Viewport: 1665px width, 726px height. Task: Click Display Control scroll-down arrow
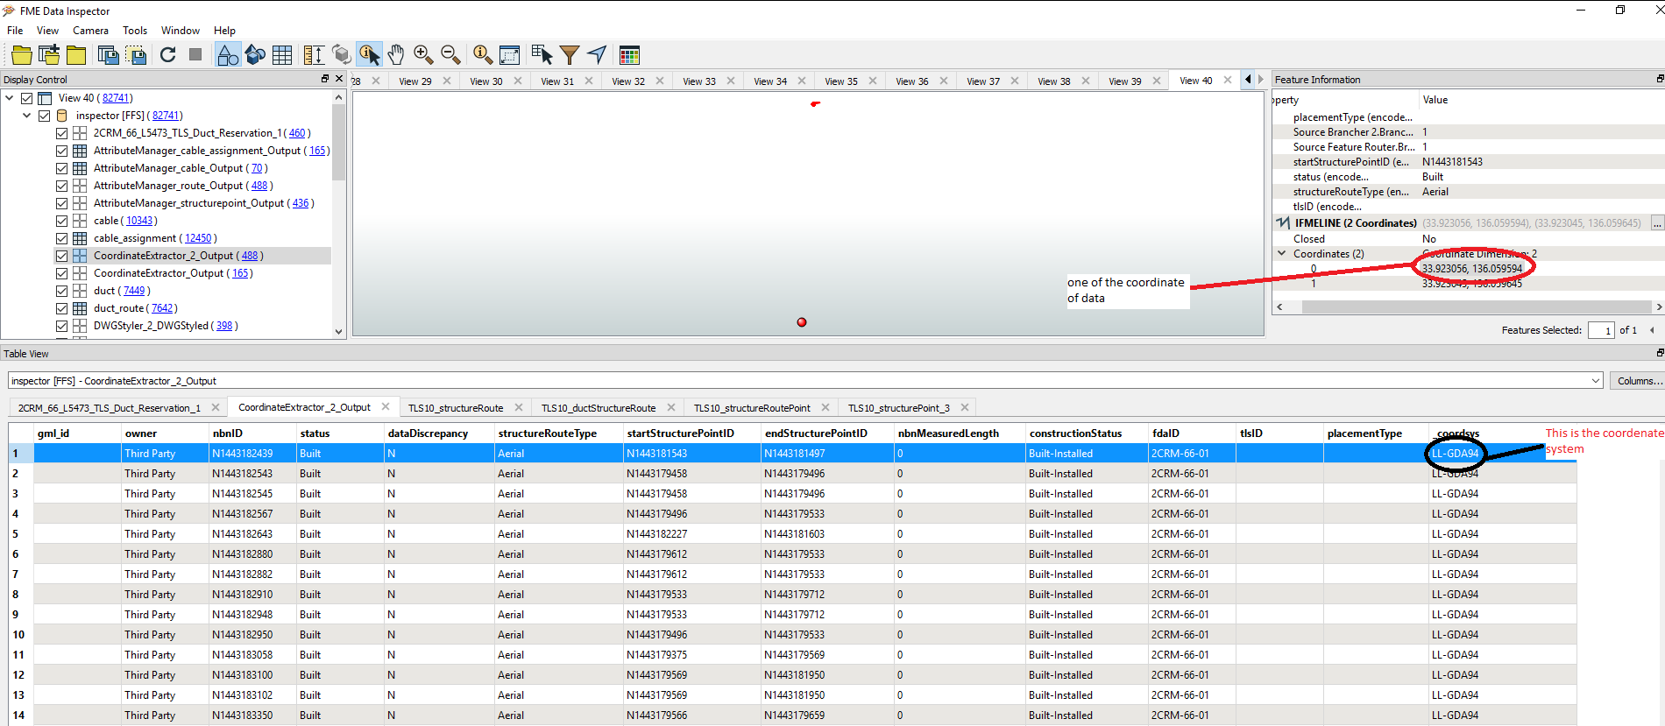tap(339, 331)
